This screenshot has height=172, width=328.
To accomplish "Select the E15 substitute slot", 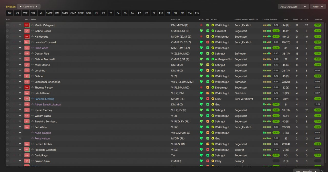I will pyautogui.click(x=197, y=13).
